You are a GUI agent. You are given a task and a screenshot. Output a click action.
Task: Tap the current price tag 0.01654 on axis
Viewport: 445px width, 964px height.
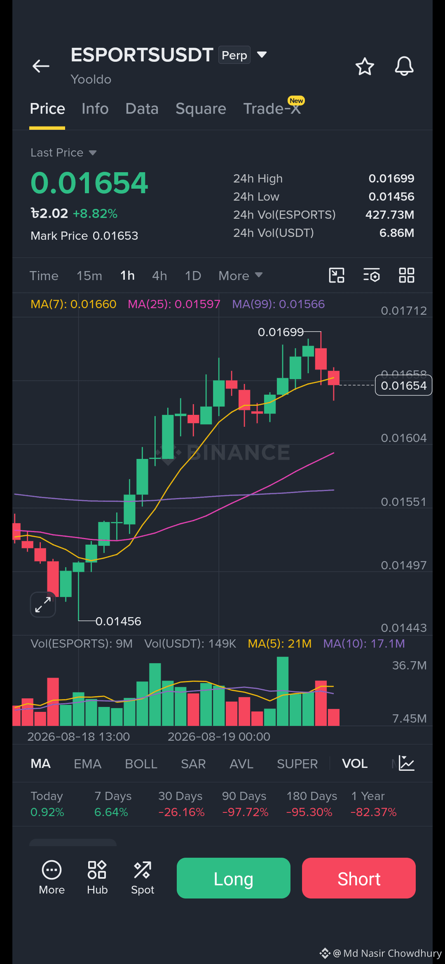point(404,385)
